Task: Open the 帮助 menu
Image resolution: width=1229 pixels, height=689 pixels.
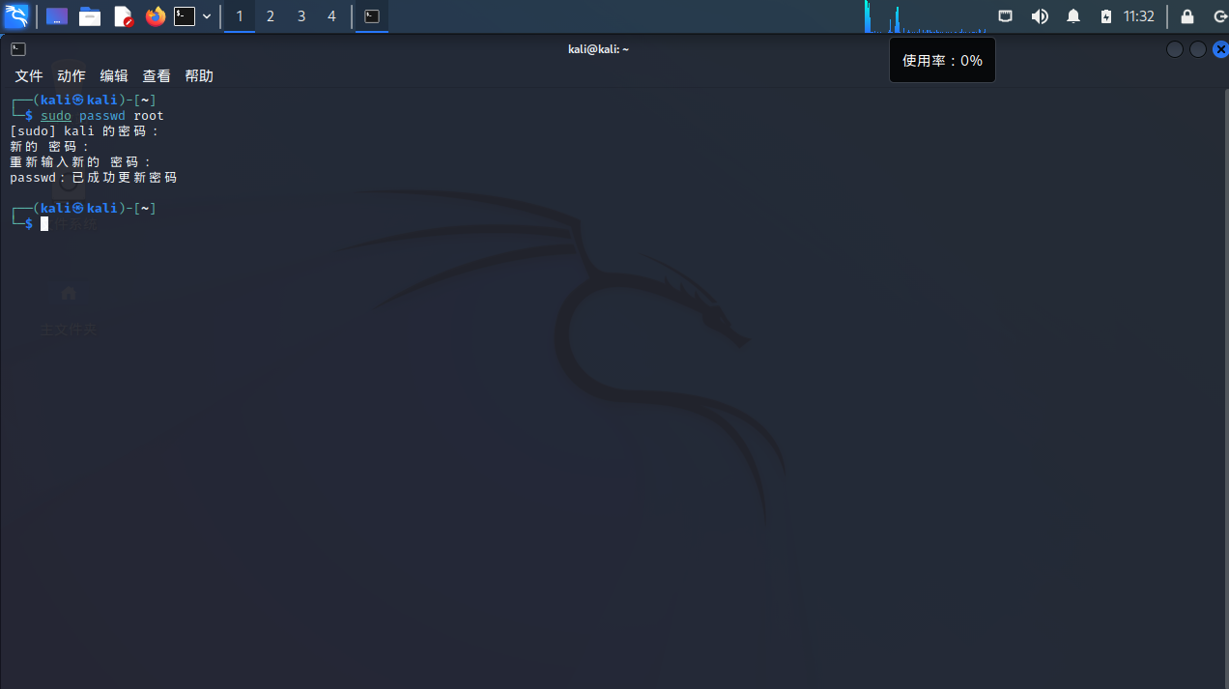Action: point(199,75)
